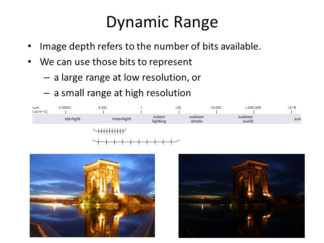Click the 0.00001 luminance tick value
The width and height of the screenshot is (324, 243).
(x=65, y=107)
